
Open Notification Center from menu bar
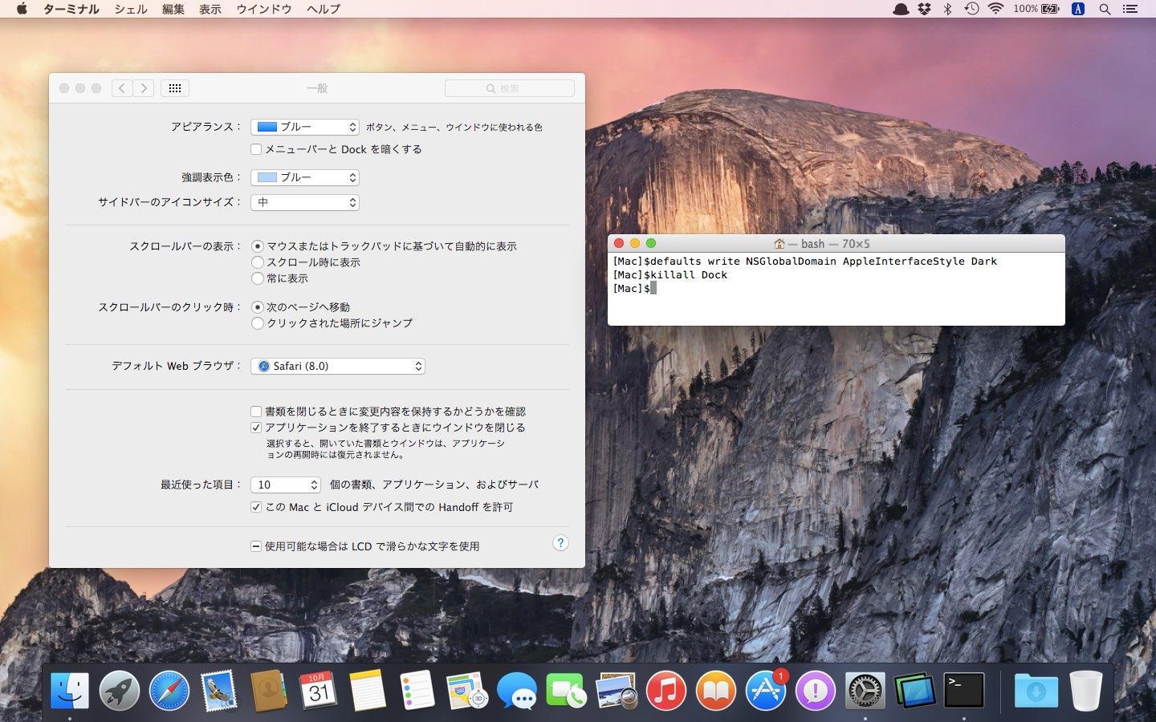[x=1130, y=9]
